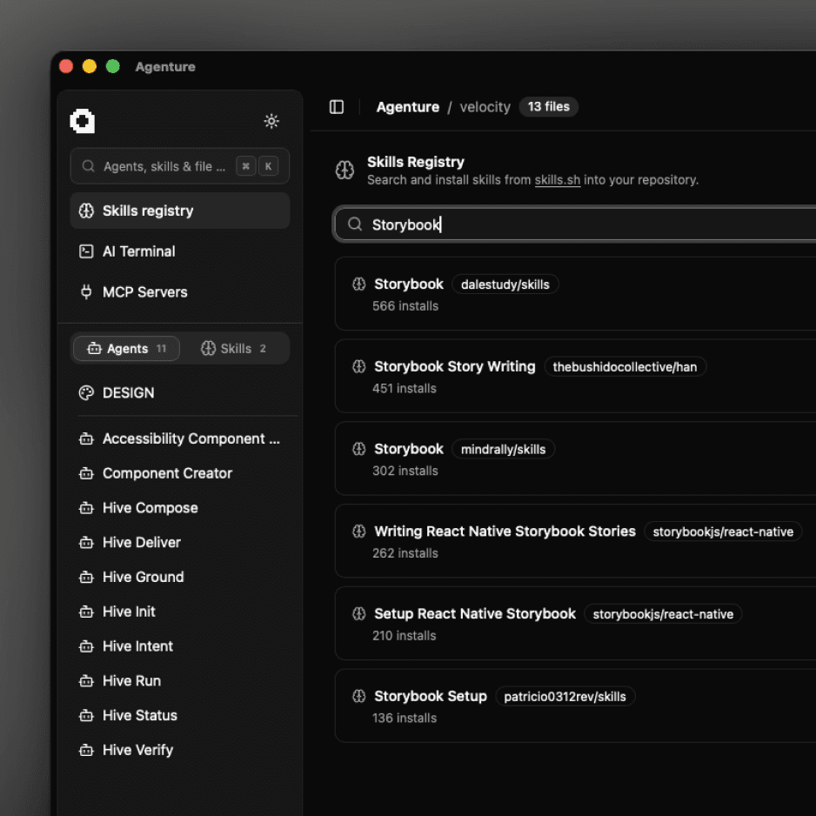Click the magnifier icon in Skills Registry search
Image resolution: width=816 pixels, height=816 pixels.
pos(355,224)
